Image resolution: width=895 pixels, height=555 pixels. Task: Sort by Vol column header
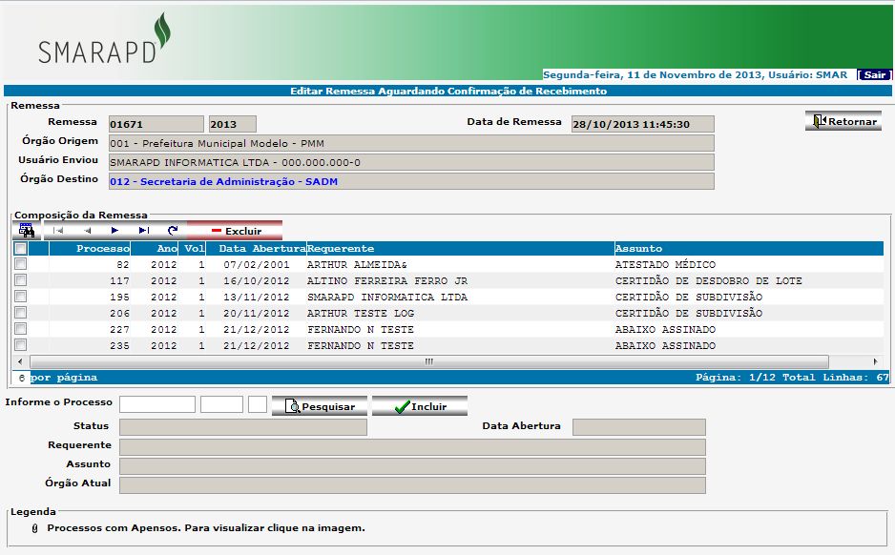point(193,248)
